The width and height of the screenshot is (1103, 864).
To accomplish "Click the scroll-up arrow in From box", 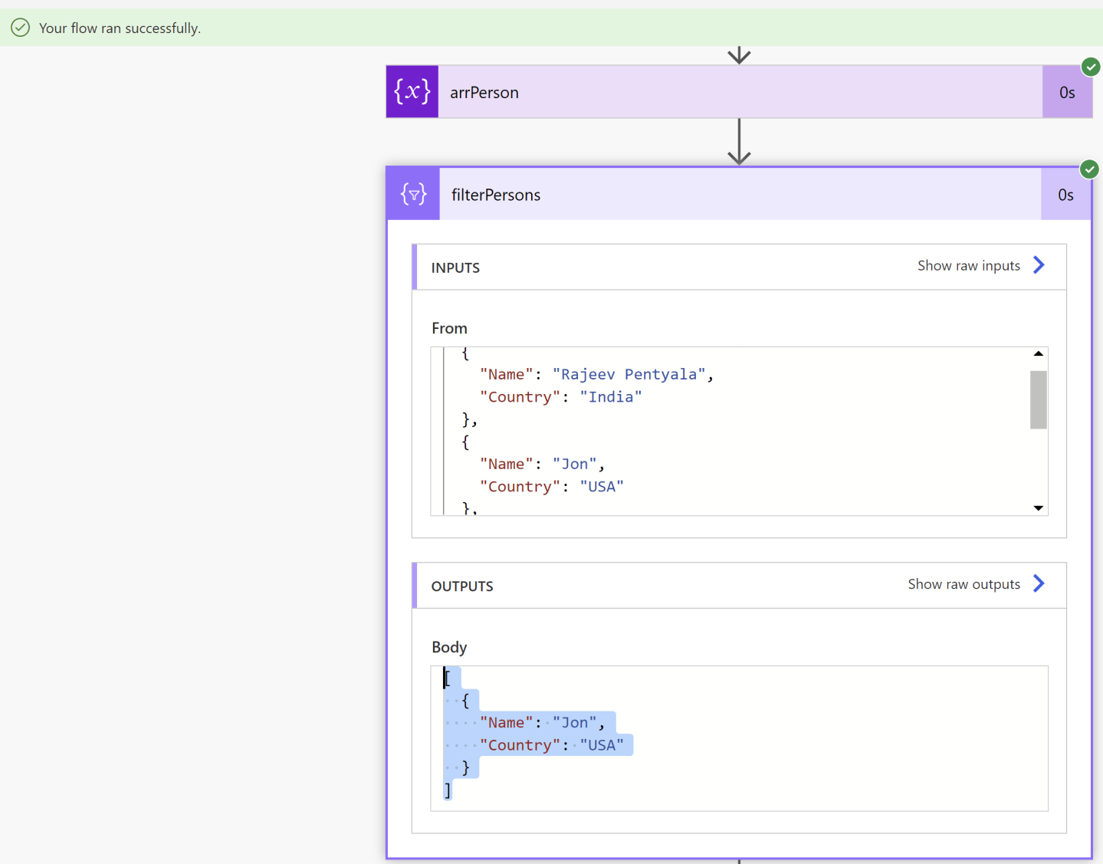I will point(1039,353).
